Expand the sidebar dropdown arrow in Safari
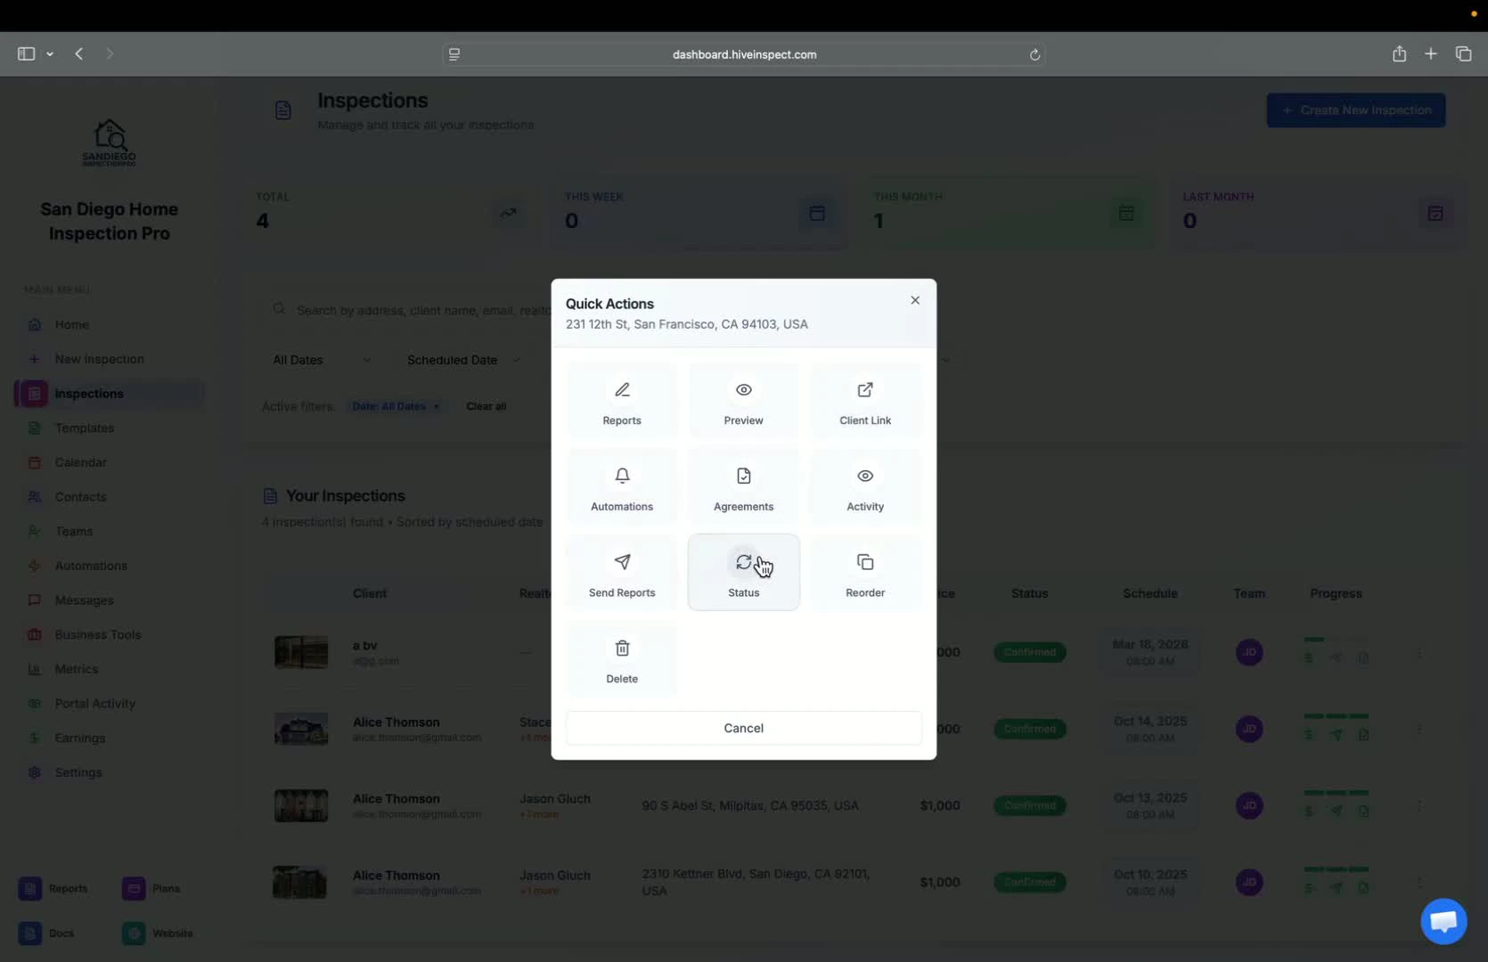The height and width of the screenshot is (962, 1488). tap(50, 54)
